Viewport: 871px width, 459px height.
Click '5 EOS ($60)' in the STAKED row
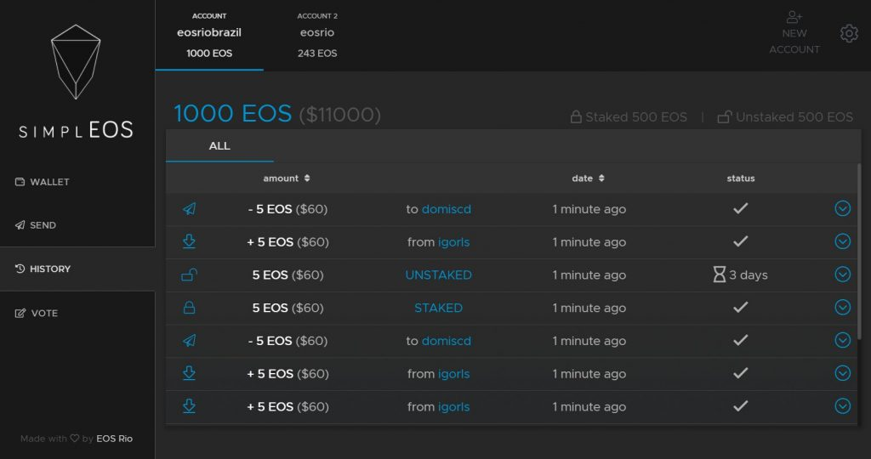(287, 308)
